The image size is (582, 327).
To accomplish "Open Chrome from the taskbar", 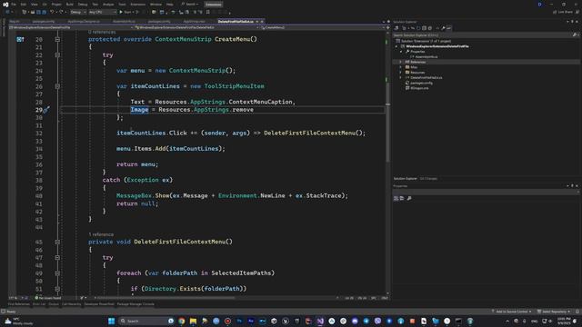I will point(182,321).
